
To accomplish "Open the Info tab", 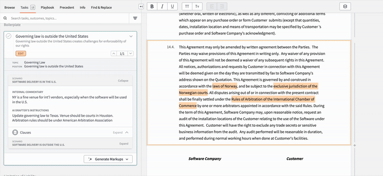I will tap(82, 8).
